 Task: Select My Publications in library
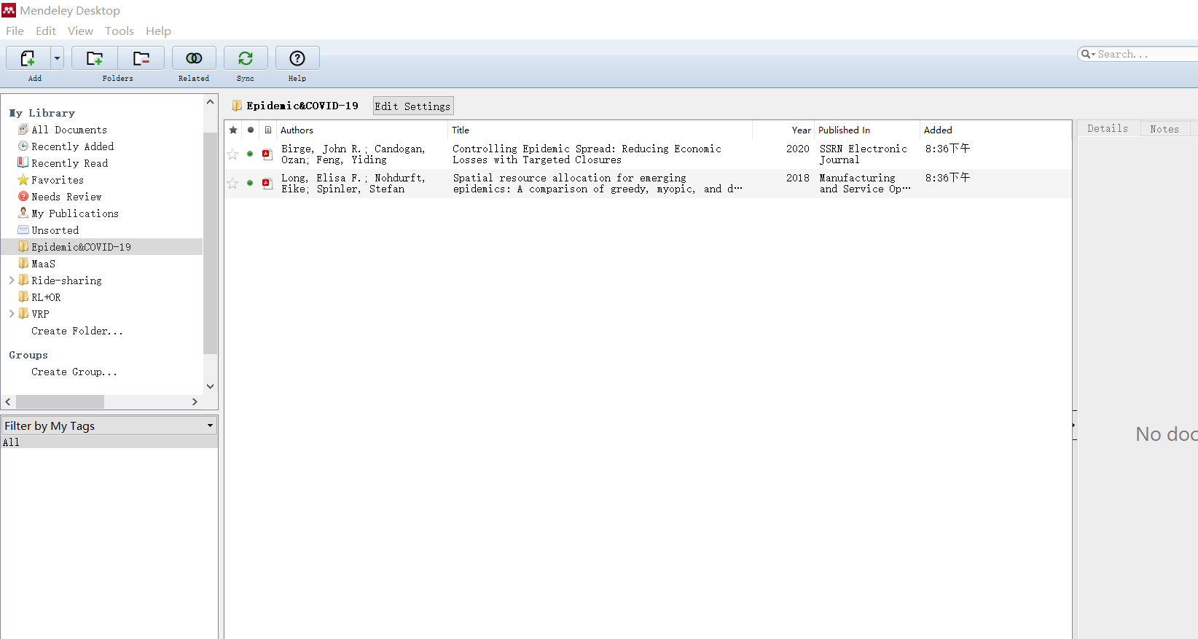tap(74, 213)
